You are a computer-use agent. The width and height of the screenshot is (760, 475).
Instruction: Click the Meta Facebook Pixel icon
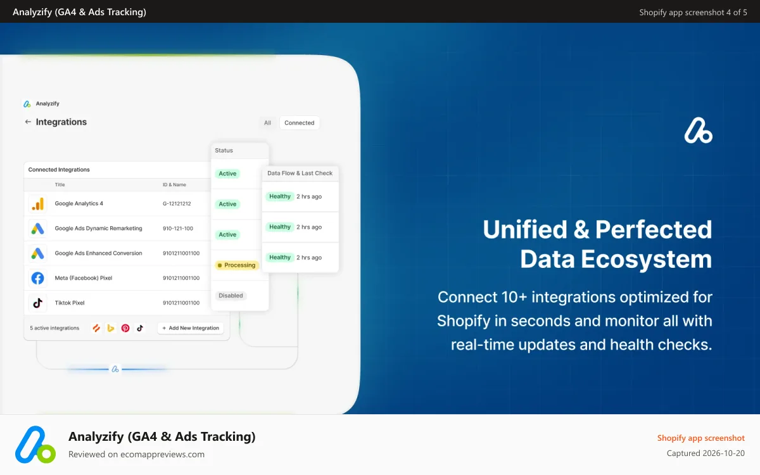38,277
